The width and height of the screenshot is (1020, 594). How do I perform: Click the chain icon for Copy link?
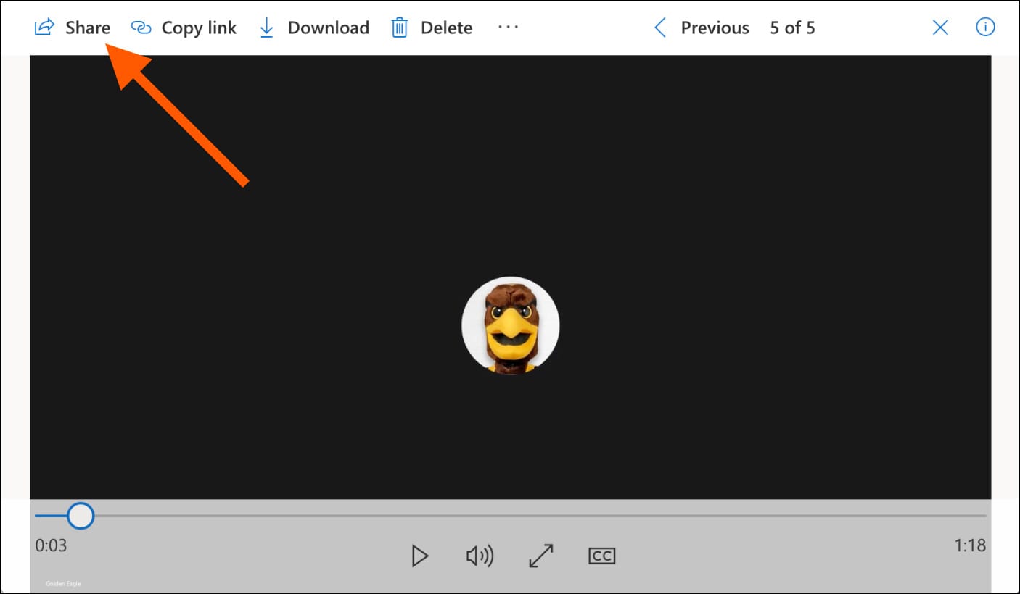141,28
